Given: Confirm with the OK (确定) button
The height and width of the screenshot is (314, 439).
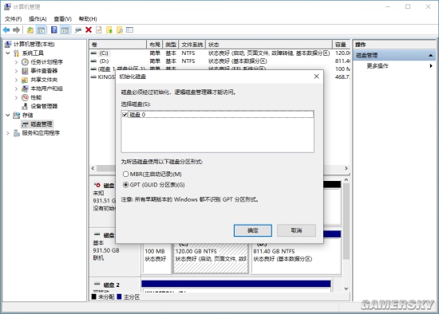Looking at the screenshot, I should click(252, 230).
